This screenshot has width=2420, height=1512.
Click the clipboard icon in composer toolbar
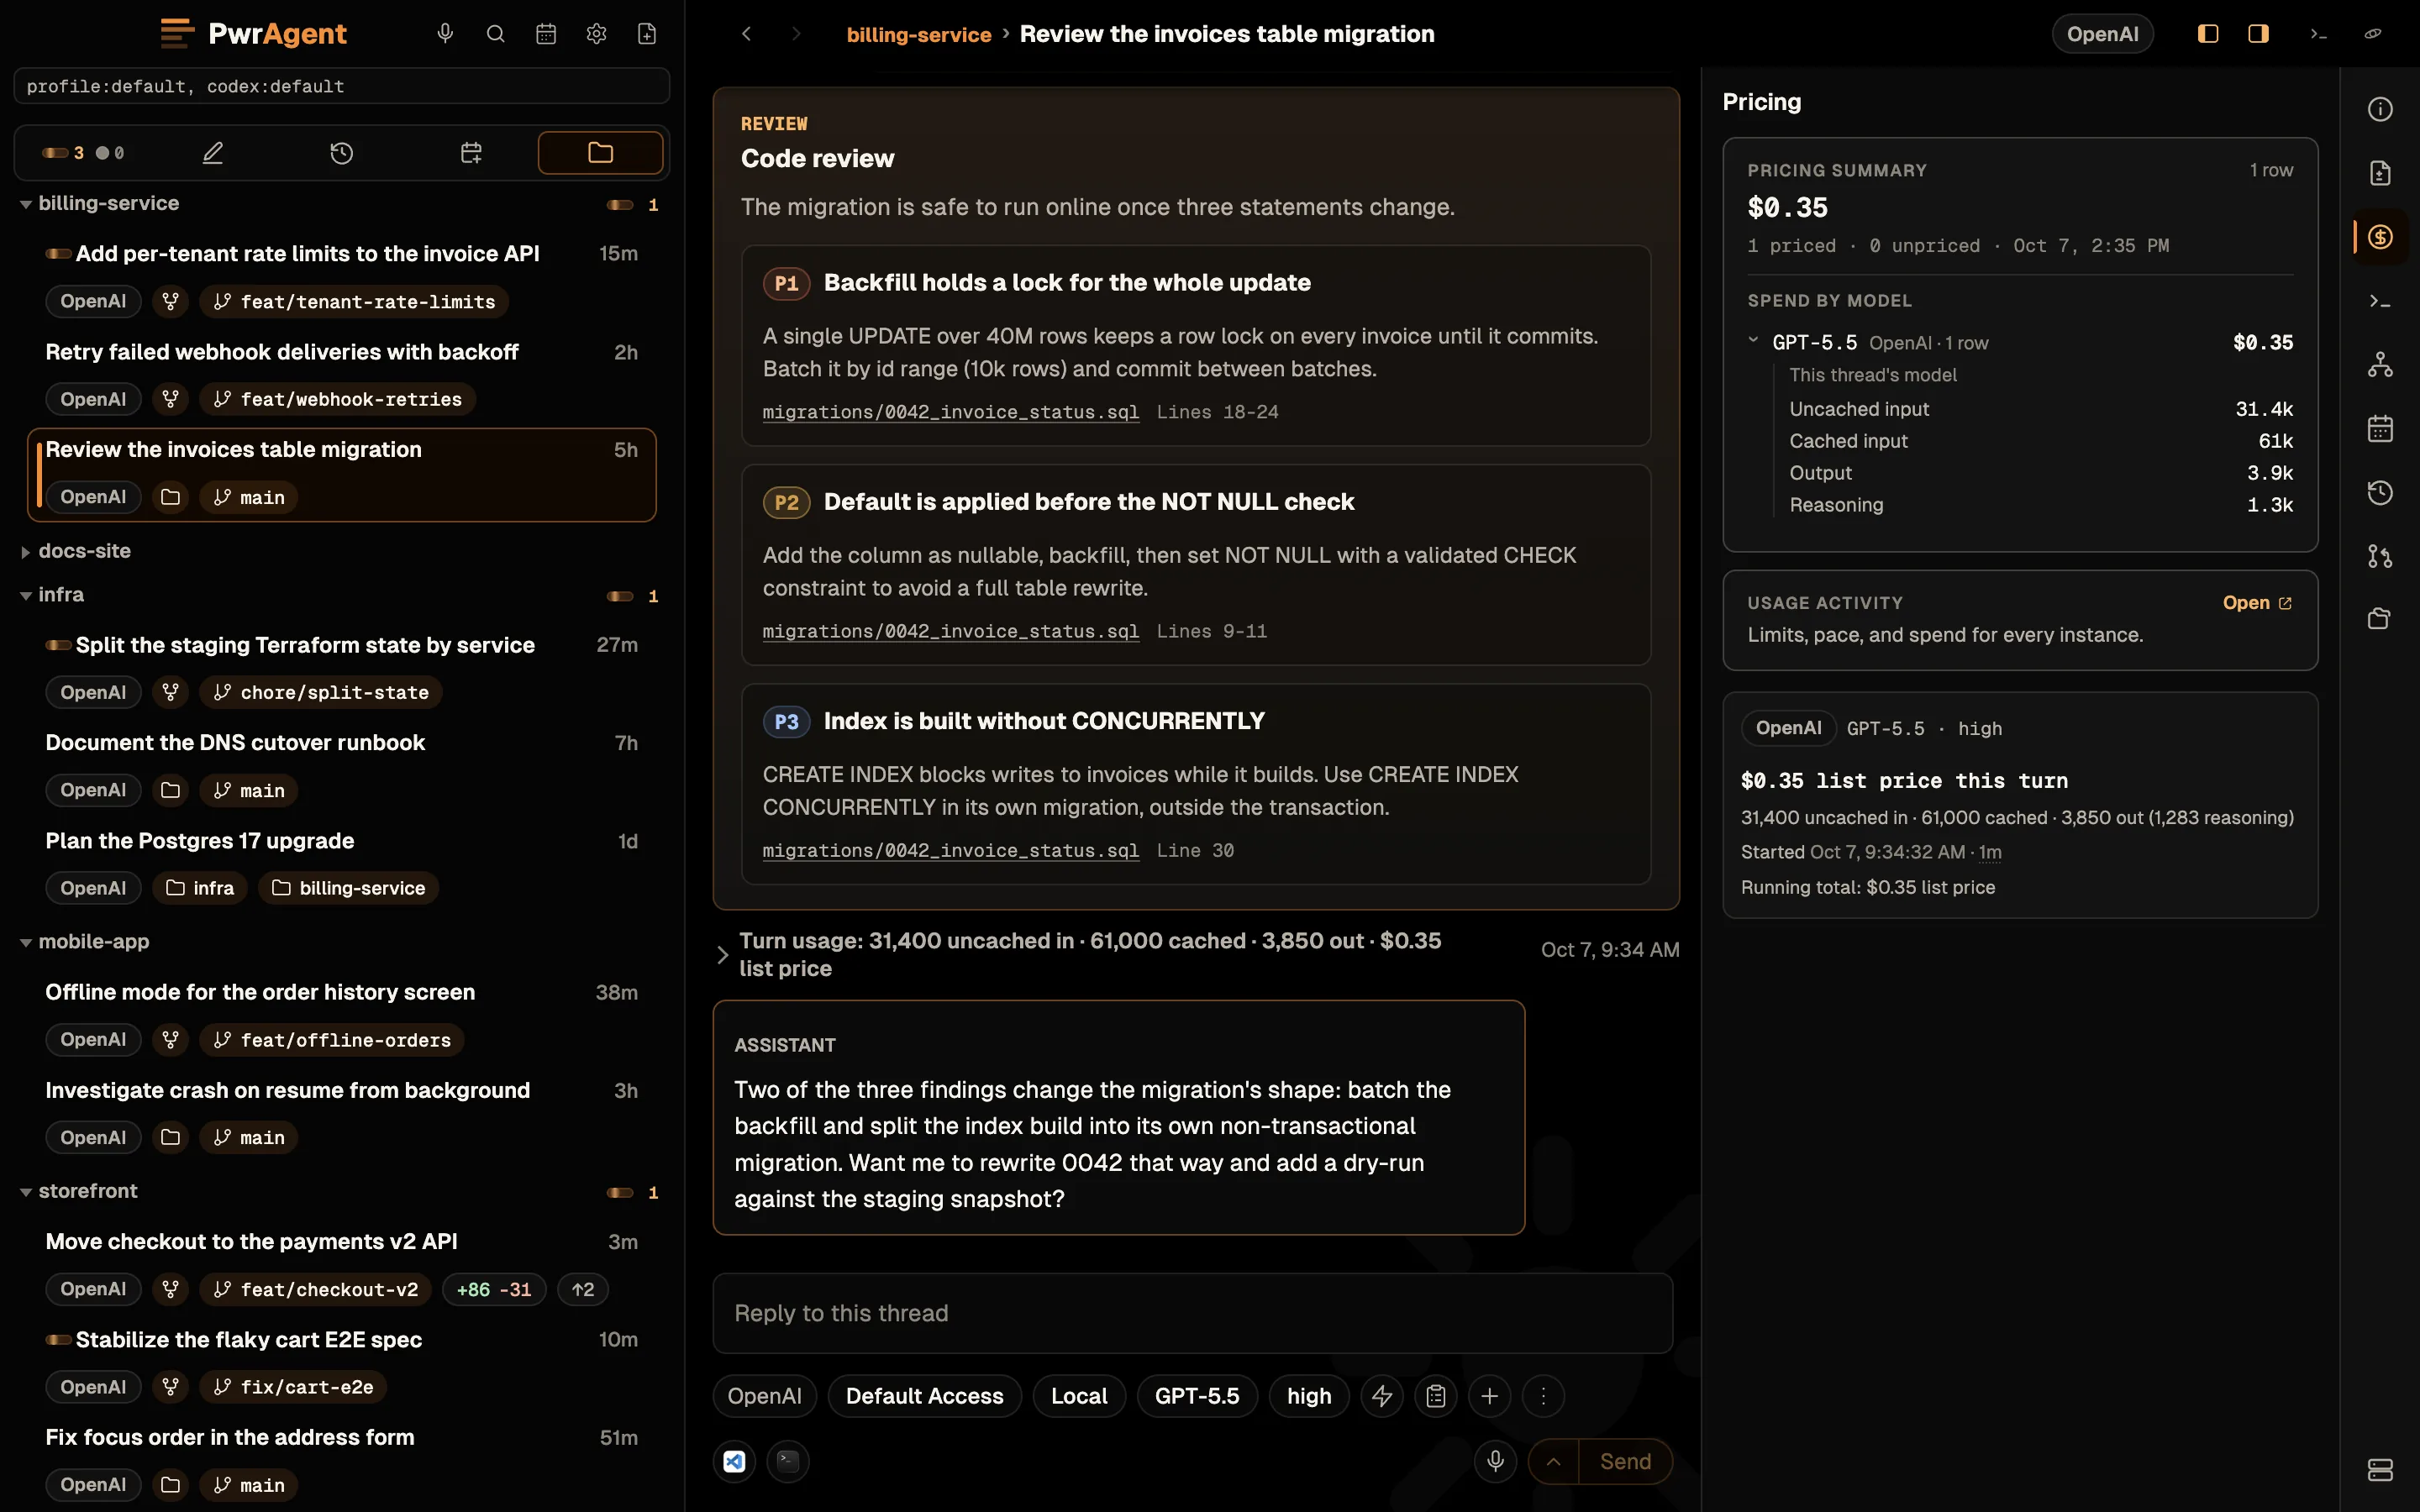(1436, 1396)
